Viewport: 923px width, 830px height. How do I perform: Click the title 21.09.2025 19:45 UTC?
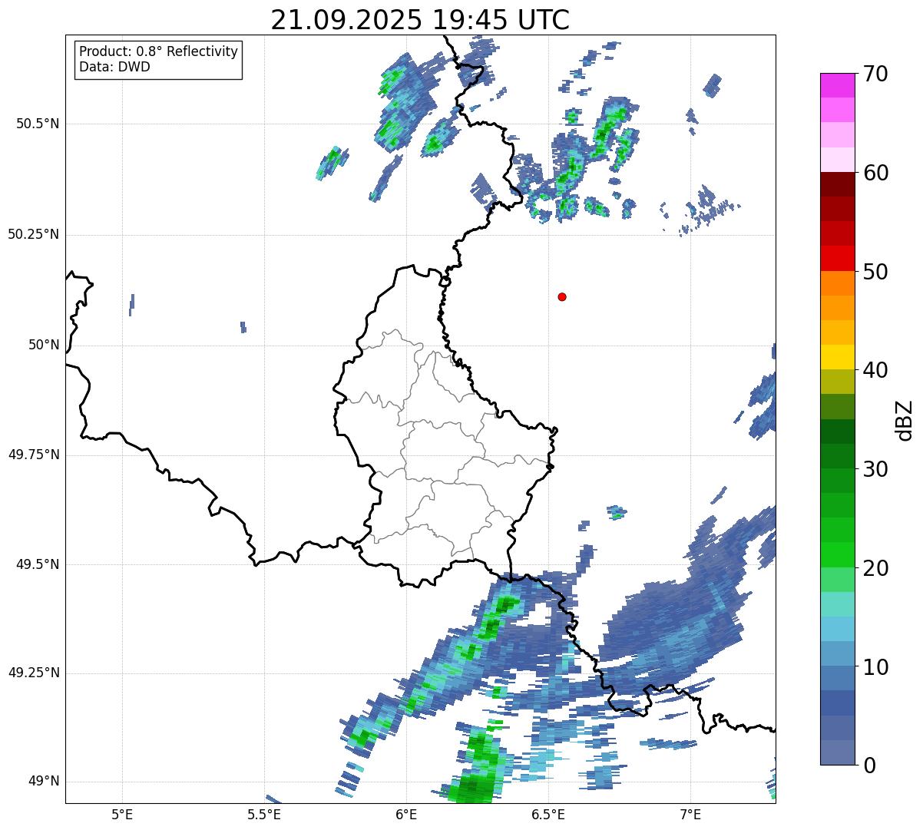click(420, 20)
